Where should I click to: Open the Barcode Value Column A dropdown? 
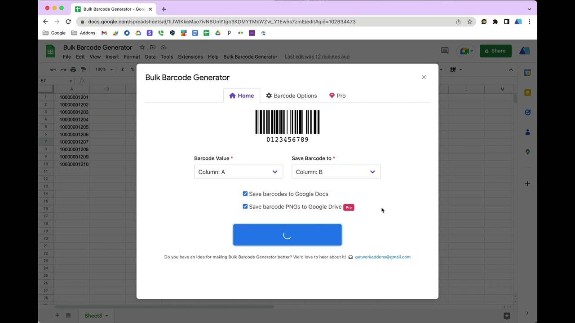239,172
